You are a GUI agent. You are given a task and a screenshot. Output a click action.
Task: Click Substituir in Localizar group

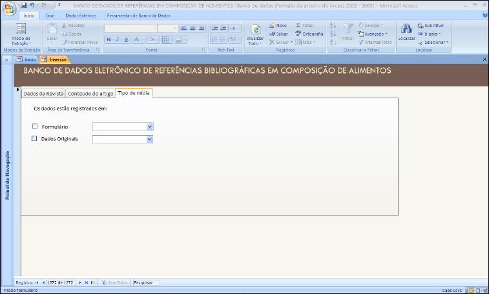(431, 26)
